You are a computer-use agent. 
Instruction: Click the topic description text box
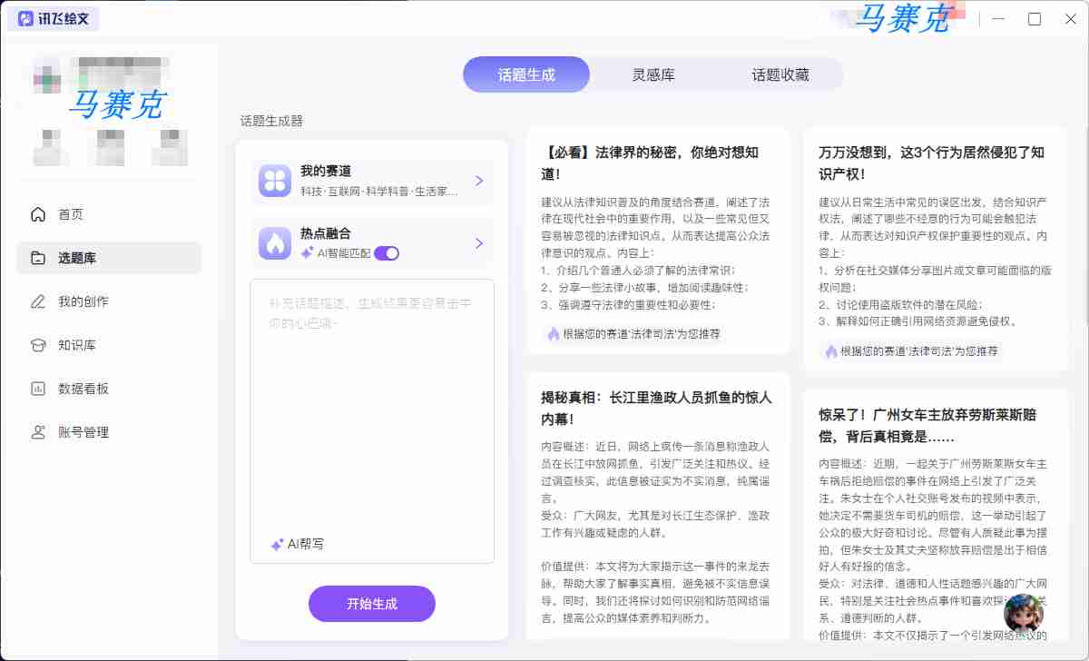372,409
